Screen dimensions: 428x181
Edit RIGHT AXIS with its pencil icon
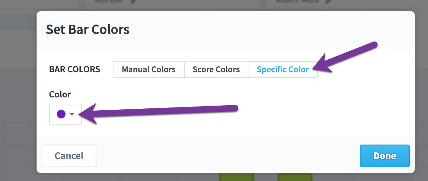(329, 1)
